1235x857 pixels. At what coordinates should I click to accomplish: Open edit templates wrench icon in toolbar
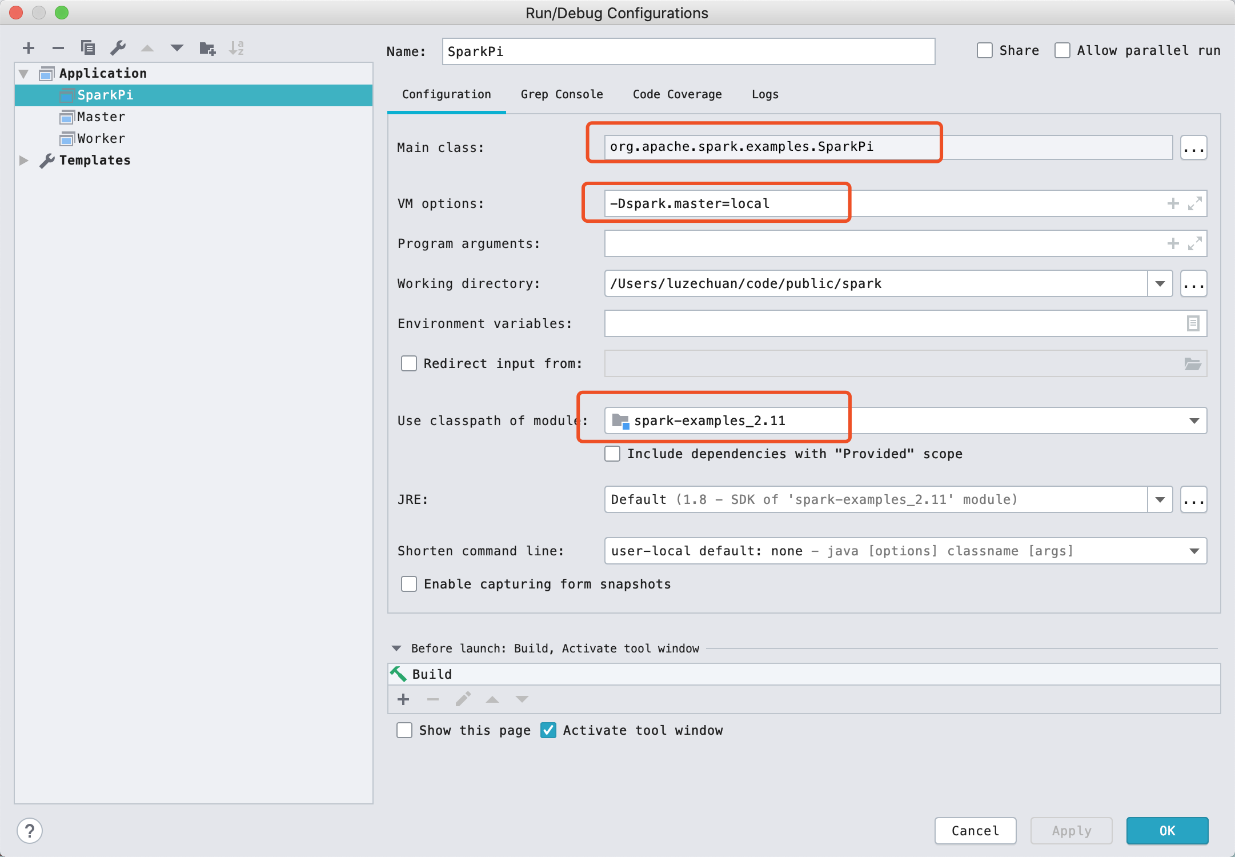click(118, 47)
